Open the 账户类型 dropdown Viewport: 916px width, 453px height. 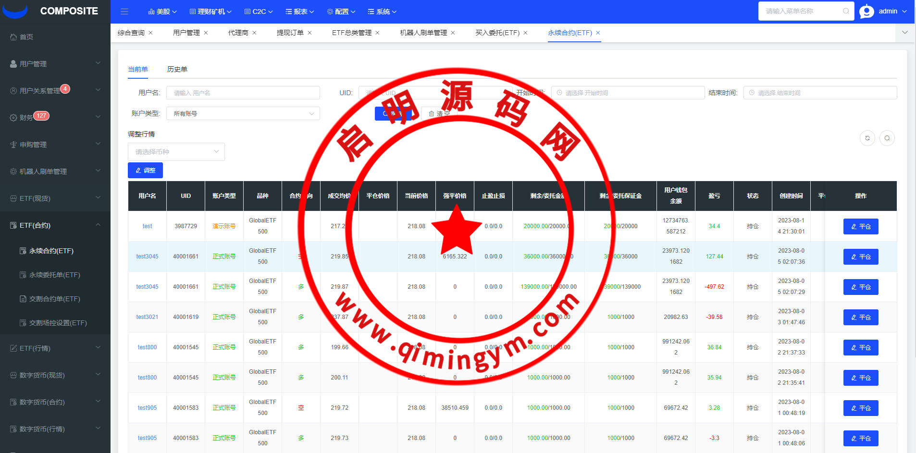(243, 113)
